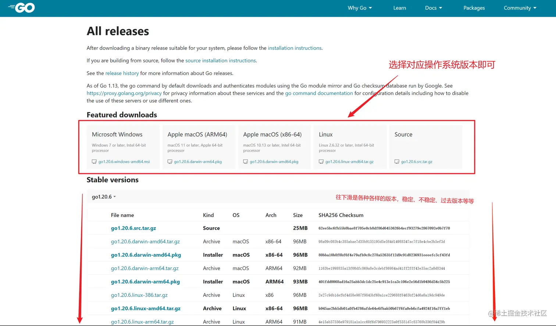Select the checksum for go1.20.6.darwin-arm64.pkg
Image resolution: width=556 pixels, height=326 pixels.
coord(384,281)
